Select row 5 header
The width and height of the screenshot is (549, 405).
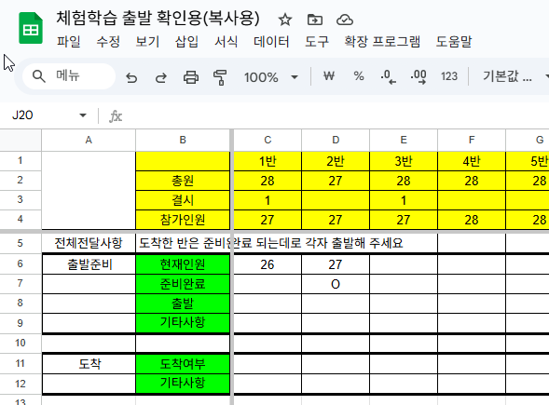click(x=21, y=243)
